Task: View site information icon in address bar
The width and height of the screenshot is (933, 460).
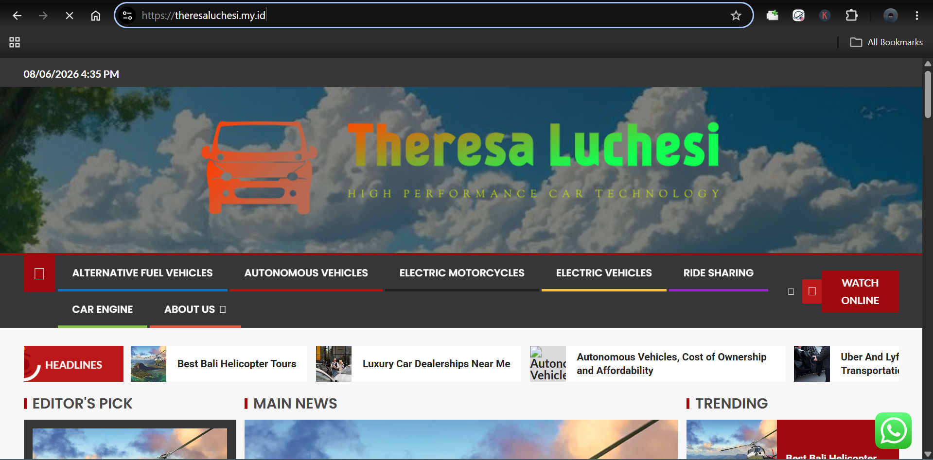Action: pos(127,16)
